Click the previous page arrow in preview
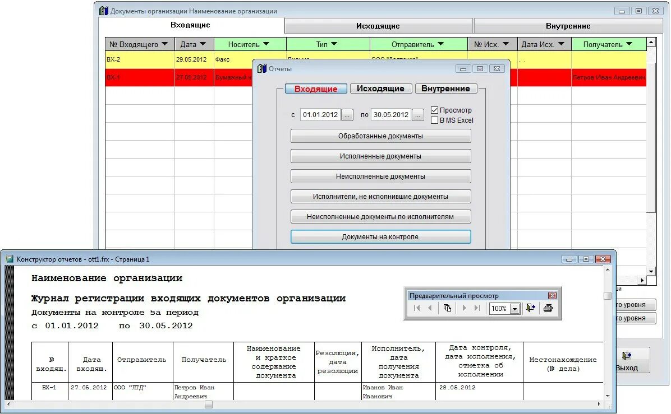 431,309
